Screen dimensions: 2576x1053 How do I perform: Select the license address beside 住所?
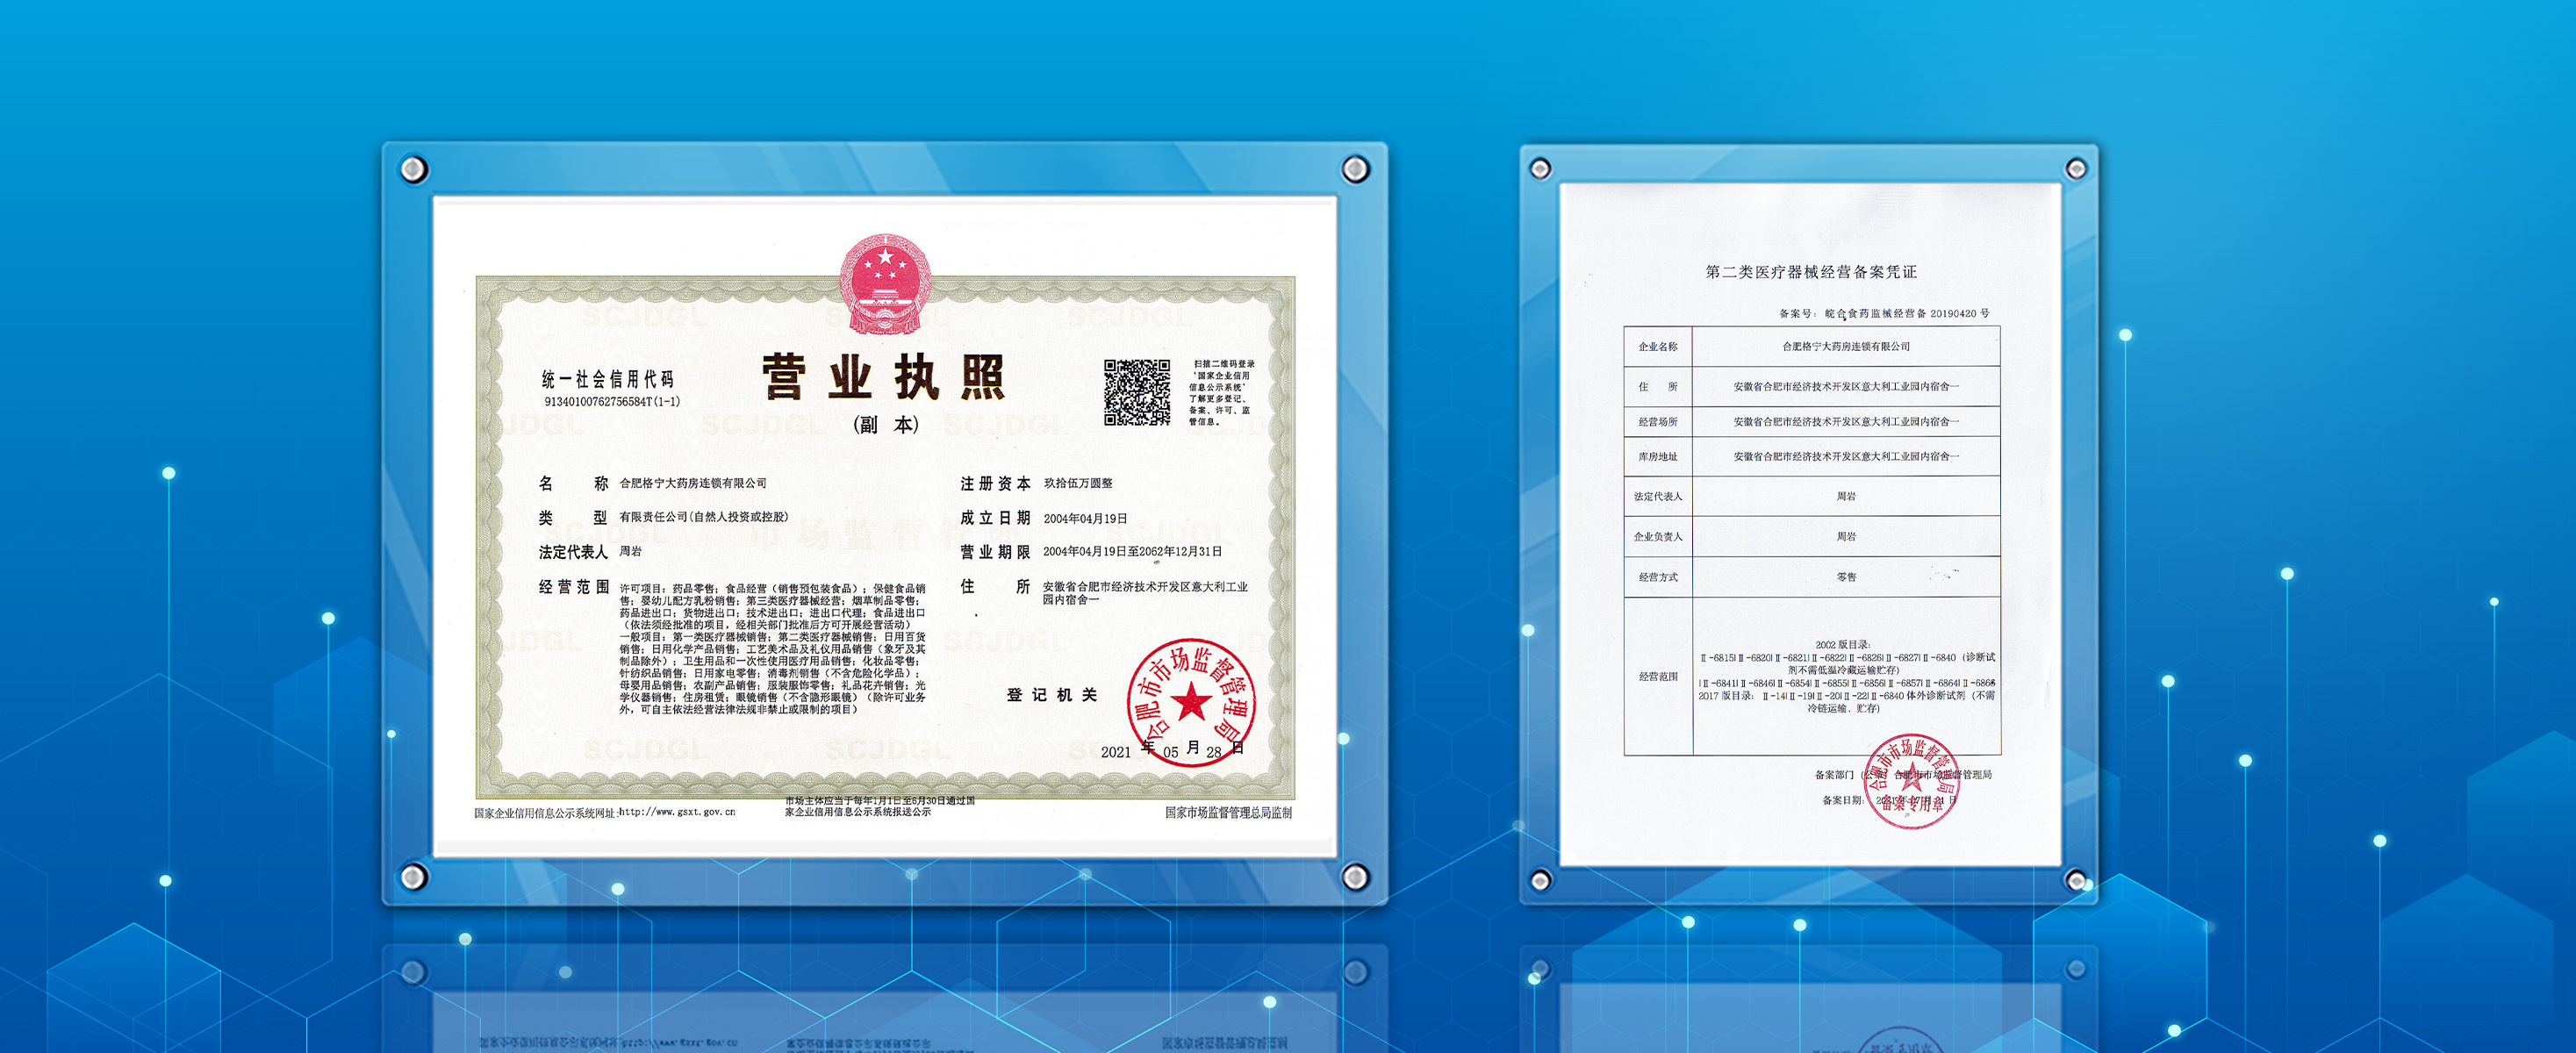coord(1145,593)
